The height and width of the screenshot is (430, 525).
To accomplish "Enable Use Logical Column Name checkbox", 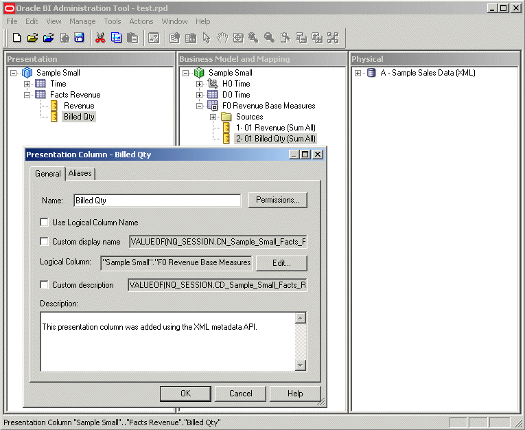I will click(44, 222).
